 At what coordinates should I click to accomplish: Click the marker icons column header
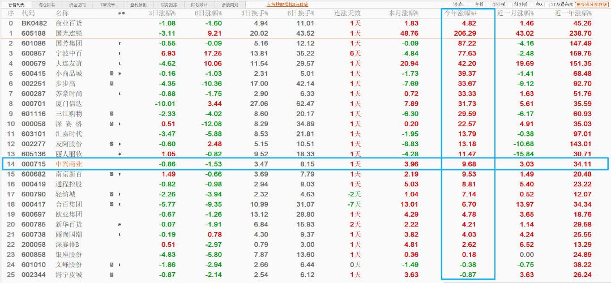click(x=122, y=13)
